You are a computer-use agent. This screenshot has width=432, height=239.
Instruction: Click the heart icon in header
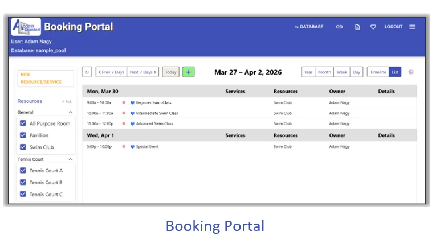pyautogui.click(x=373, y=27)
